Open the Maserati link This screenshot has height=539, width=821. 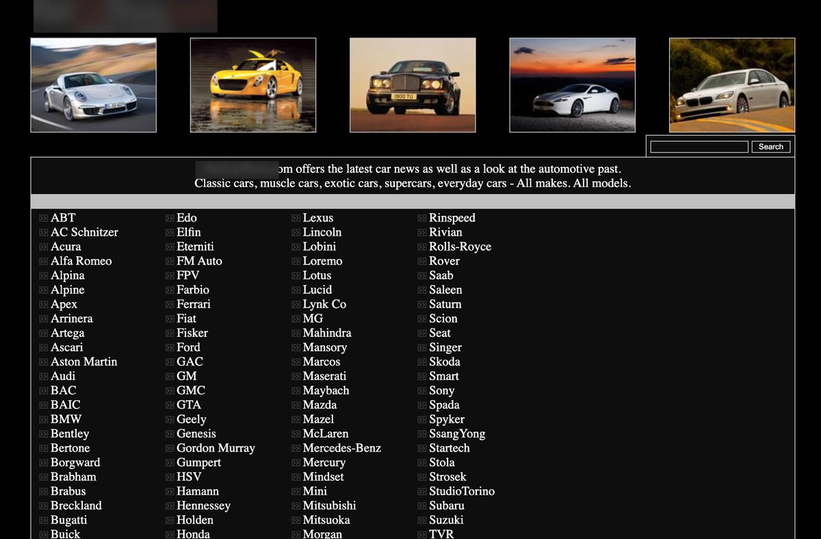pyautogui.click(x=324, y=376)
